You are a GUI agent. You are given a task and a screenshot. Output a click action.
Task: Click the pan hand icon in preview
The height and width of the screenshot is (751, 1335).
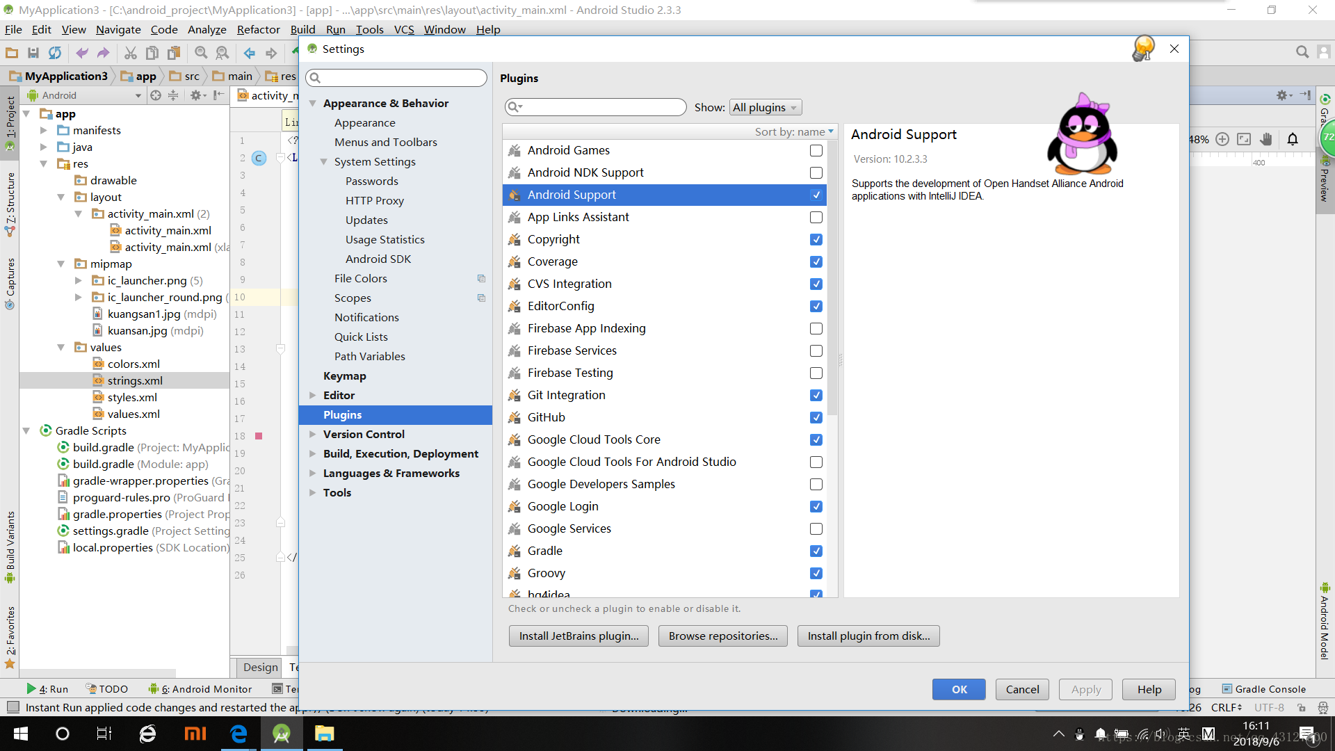pos(1266,139)
